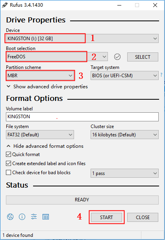Uncheck Create extended label and icon files

8,163
